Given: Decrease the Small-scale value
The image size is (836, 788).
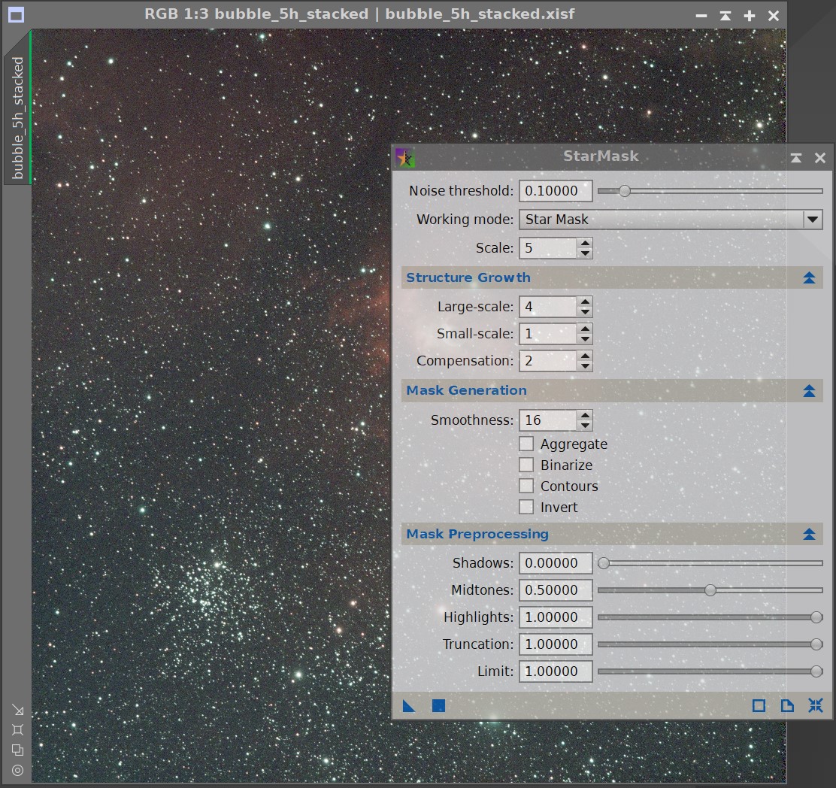Looking at the screenshot, I should pos(585,339).
